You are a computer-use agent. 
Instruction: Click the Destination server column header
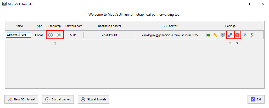tap(110, 26)
